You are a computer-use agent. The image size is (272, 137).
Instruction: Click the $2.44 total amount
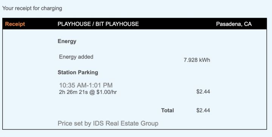203,110
